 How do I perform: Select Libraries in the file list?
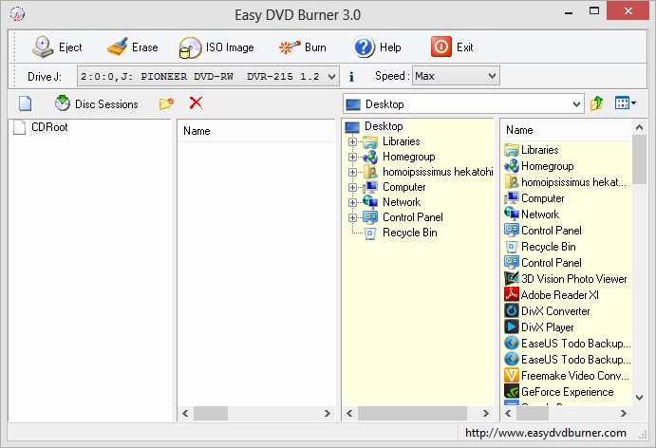pyautogui.click(x=539, y=150)
